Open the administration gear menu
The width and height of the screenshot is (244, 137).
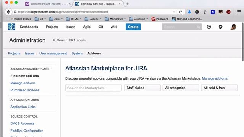pyautogui.click(x=220, y=27)
